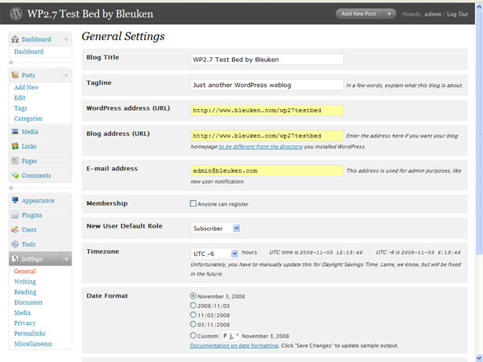Viewport: 483px width, 362px height.
Task: Click the Dashboard house icon
Action: [15, 39]
